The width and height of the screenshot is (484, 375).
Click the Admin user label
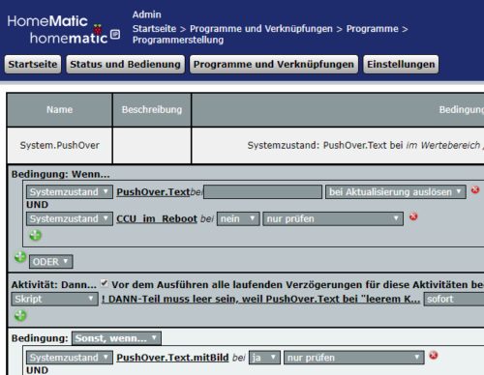pos(147,14)
